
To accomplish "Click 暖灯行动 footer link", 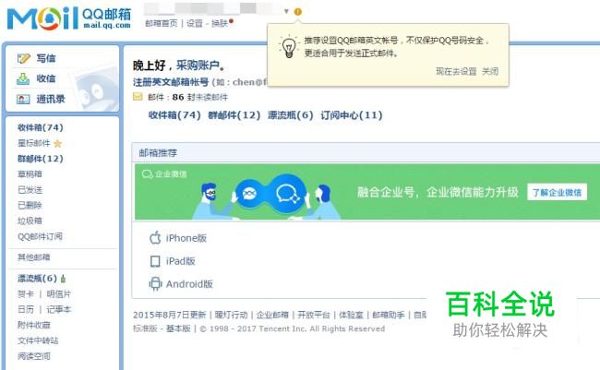I will tap(231, 315).
